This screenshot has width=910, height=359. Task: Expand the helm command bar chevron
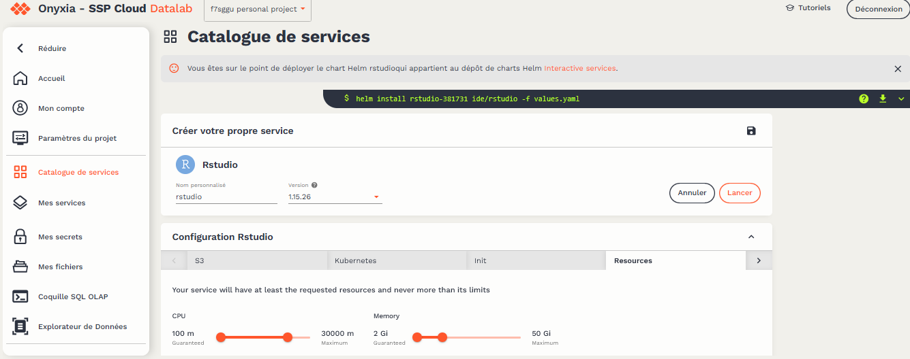tap(900, 99)
